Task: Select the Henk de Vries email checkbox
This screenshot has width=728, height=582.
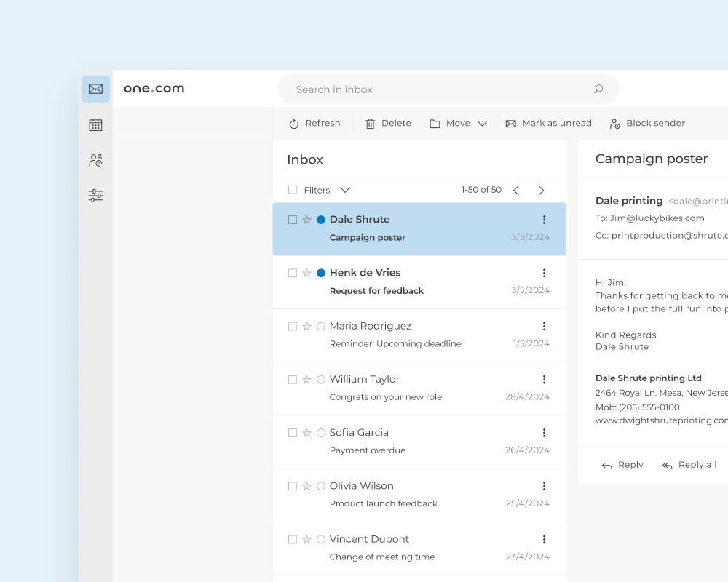Action: (293, 273)
